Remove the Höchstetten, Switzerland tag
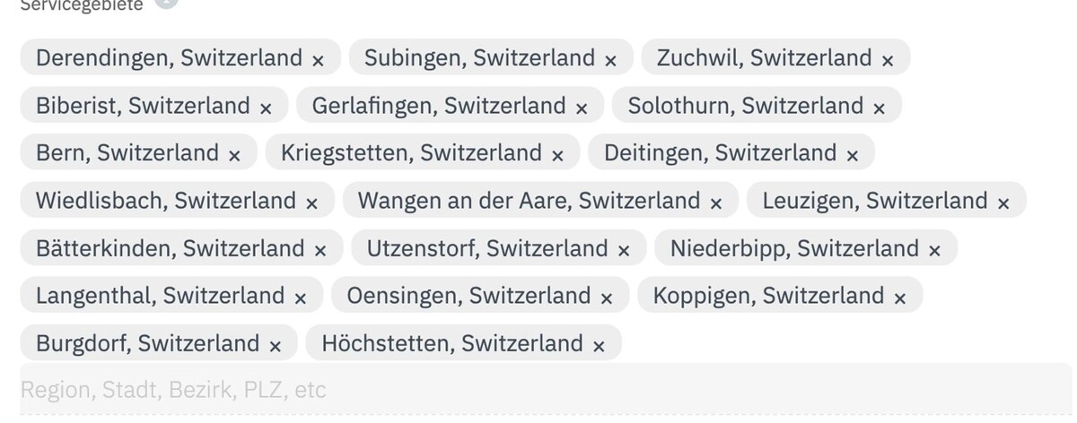Viewport: 1077px width, 423px height. 599,345
